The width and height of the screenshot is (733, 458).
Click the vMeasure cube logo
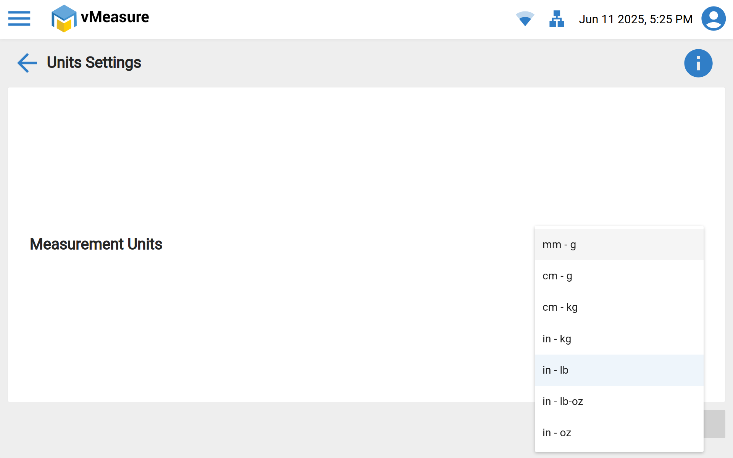[64, 18]
